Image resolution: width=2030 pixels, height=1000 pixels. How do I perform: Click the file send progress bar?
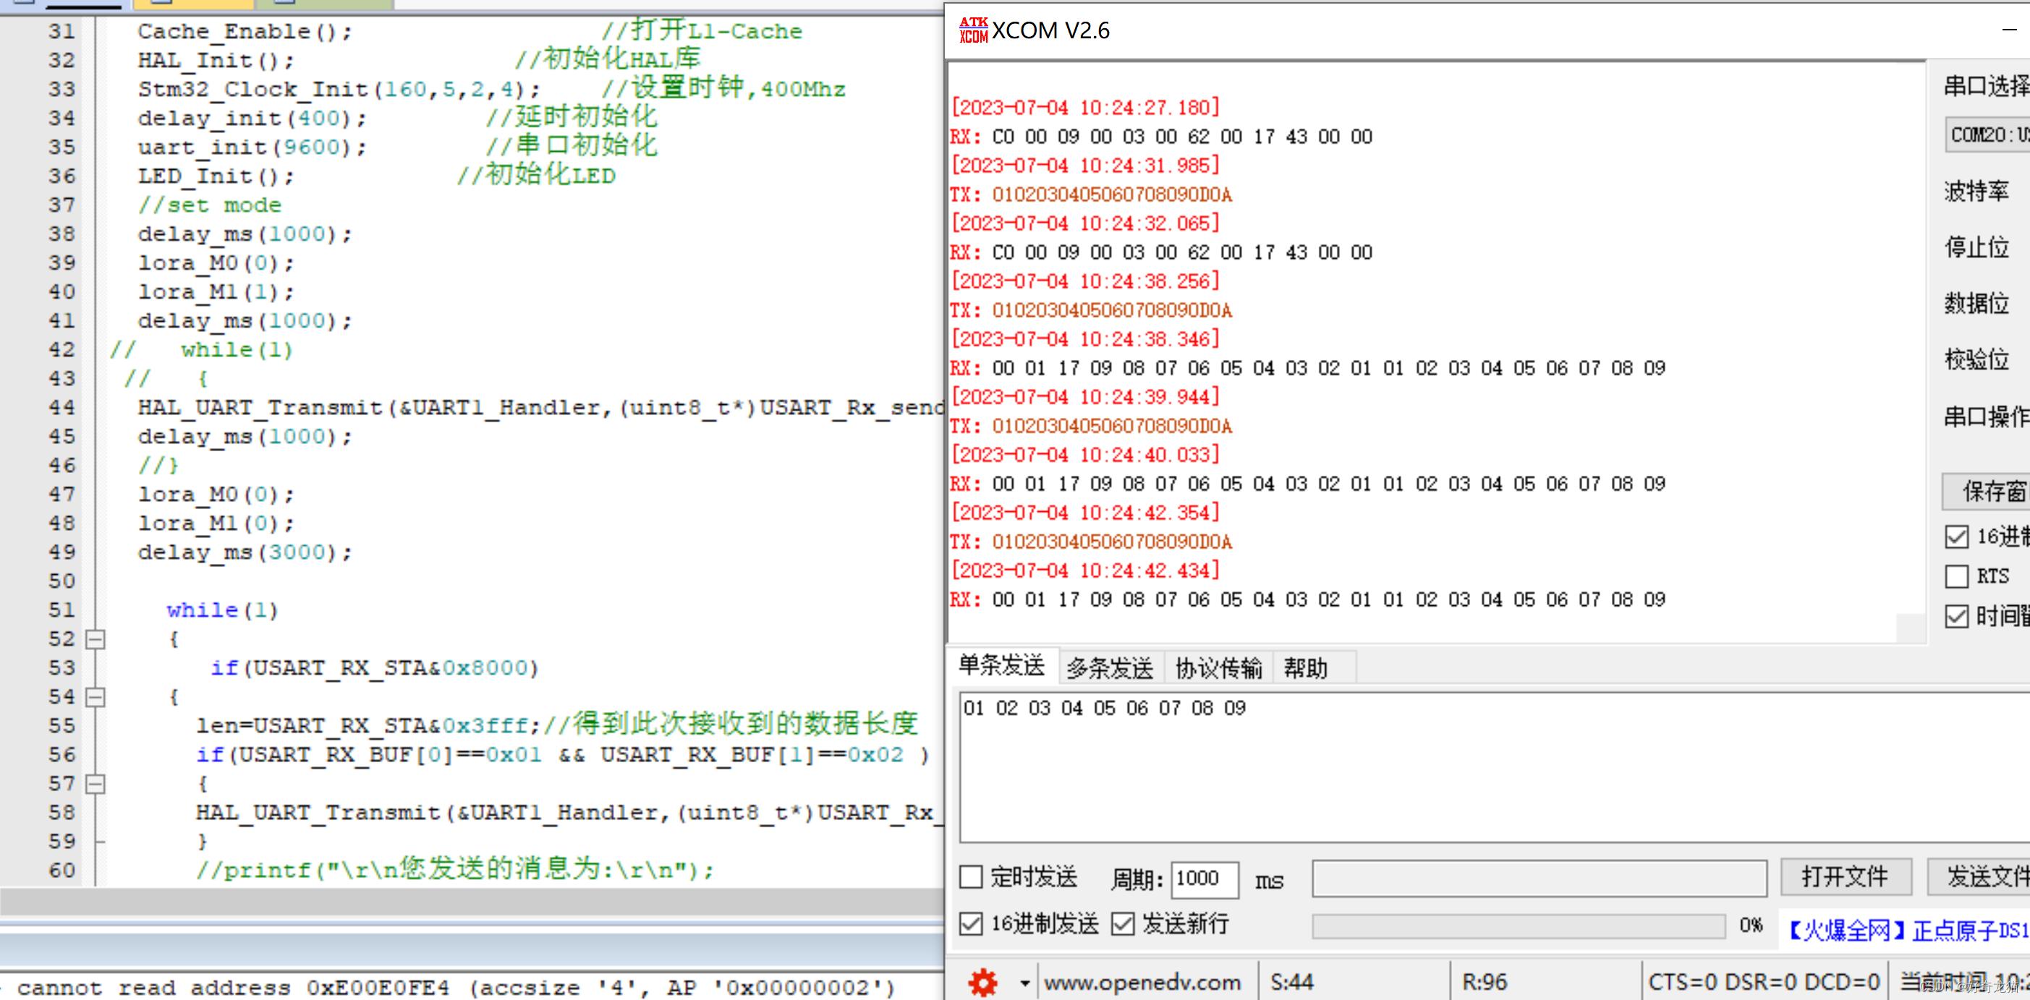(x=1518, y=926)
